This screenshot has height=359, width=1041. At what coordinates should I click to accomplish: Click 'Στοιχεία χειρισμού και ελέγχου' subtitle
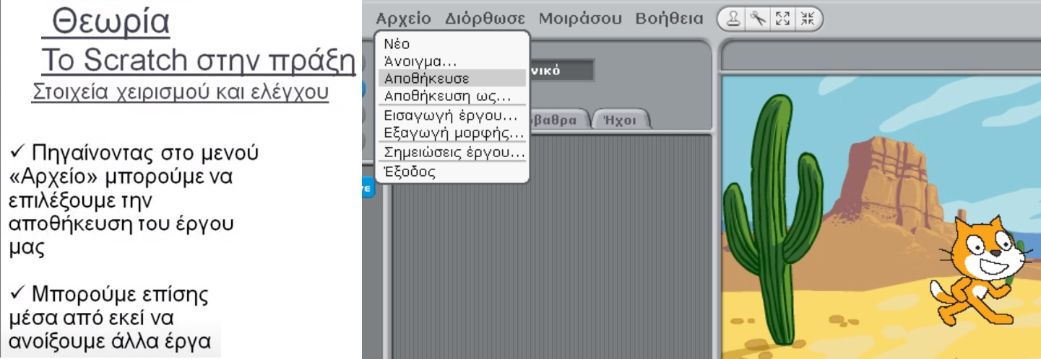[x=181, y=93]
